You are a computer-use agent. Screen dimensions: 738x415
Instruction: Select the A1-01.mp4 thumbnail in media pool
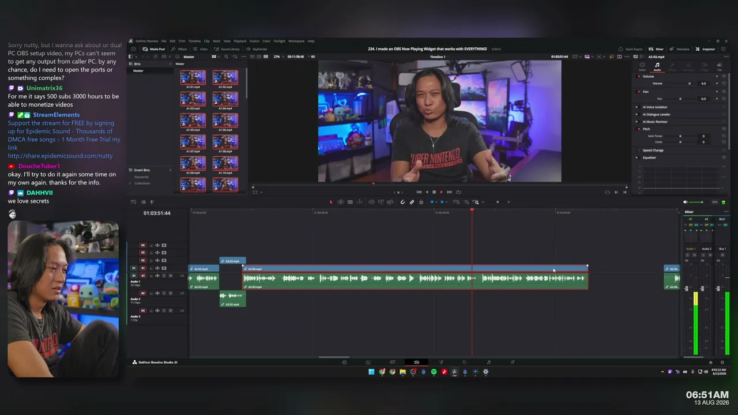coord(193,77)
